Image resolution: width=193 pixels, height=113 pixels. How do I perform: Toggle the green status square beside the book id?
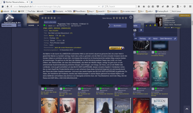44,25
